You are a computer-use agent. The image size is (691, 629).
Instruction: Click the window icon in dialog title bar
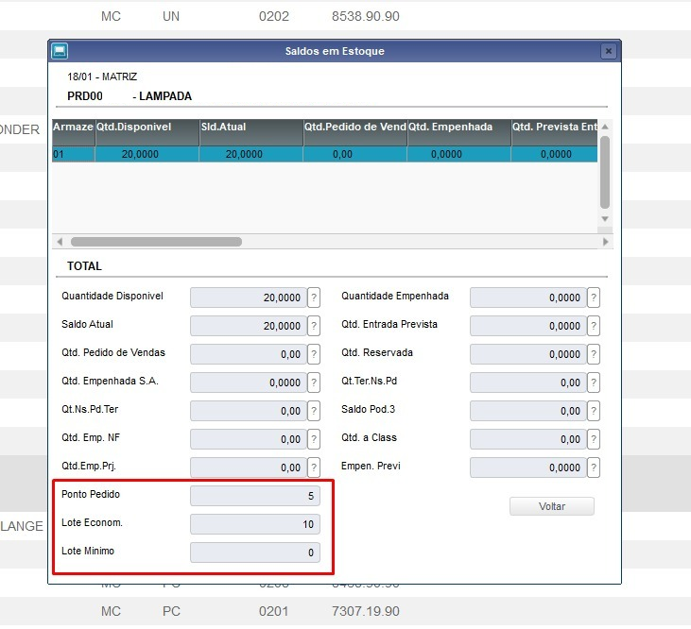coord(59,51)
